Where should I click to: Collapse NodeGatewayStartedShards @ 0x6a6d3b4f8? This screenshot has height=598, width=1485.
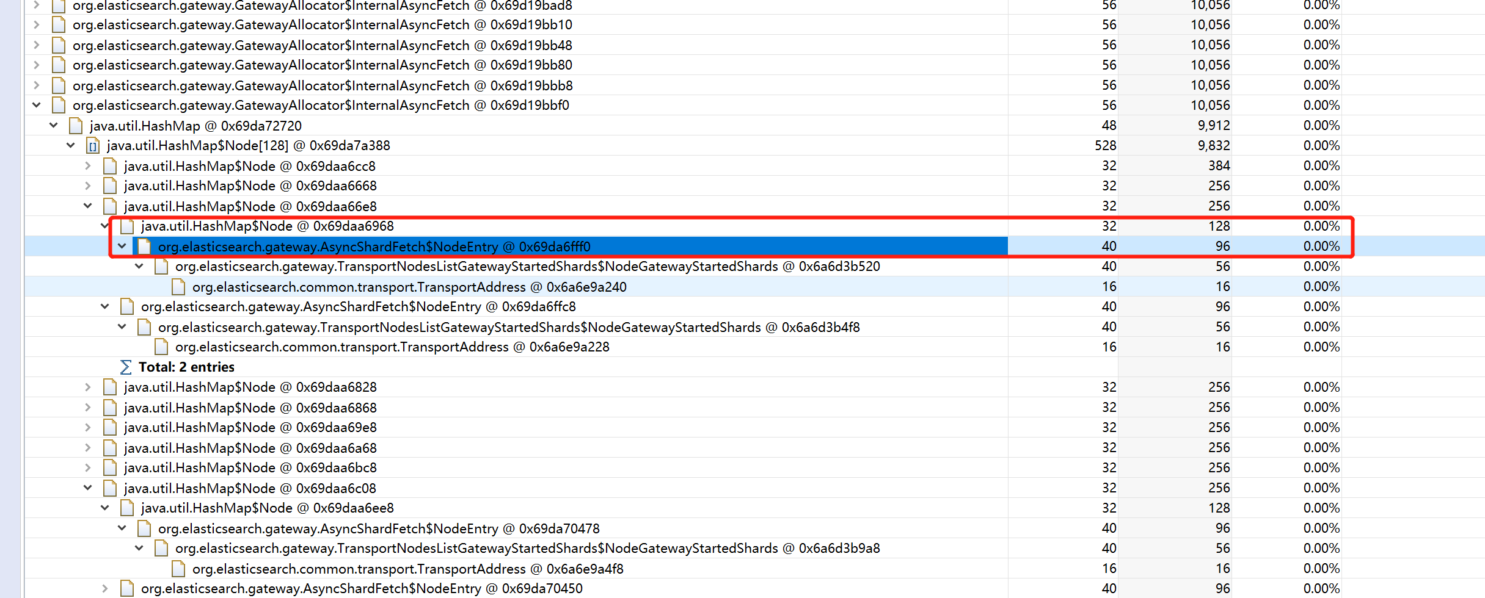[x=122, y=327]
